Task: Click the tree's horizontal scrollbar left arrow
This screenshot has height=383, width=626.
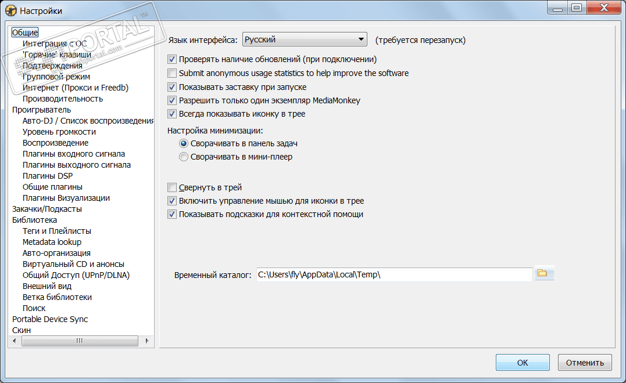Action: 15,341
